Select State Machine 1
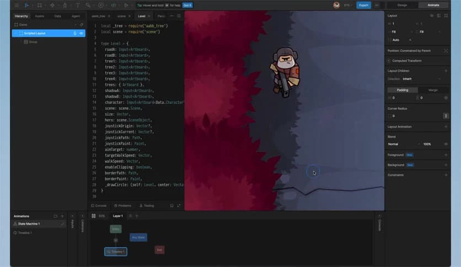 coord(39,224)
